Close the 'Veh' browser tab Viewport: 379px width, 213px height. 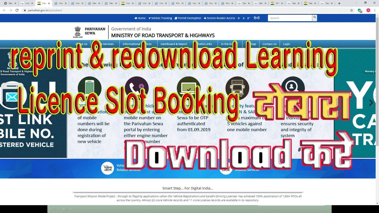[x=266, y=3]
